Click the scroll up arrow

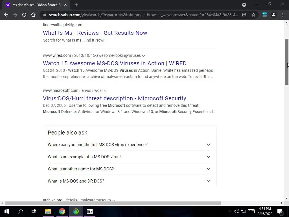click(287, 23)
